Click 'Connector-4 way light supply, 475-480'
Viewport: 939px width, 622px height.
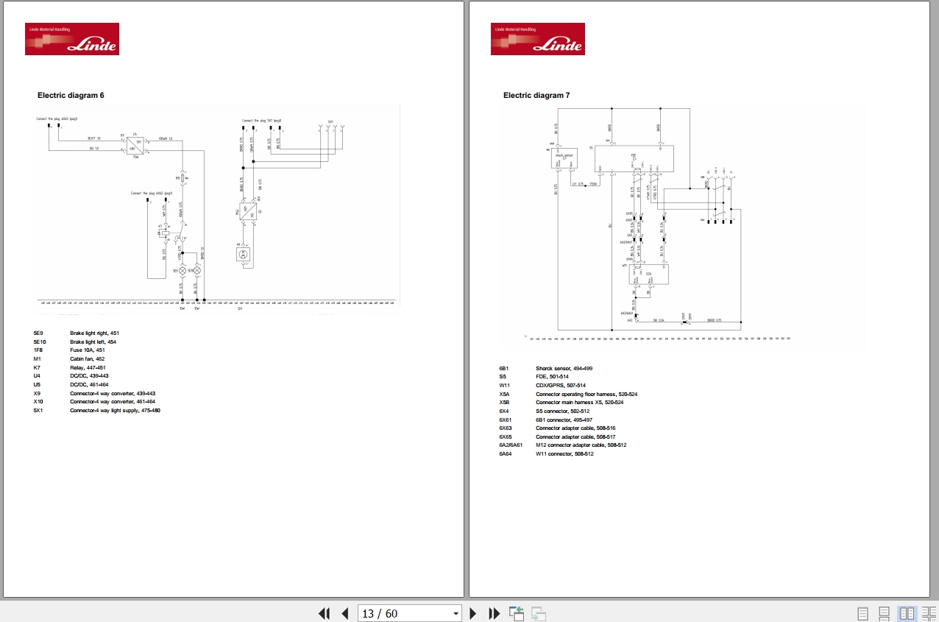coord(115,410)
